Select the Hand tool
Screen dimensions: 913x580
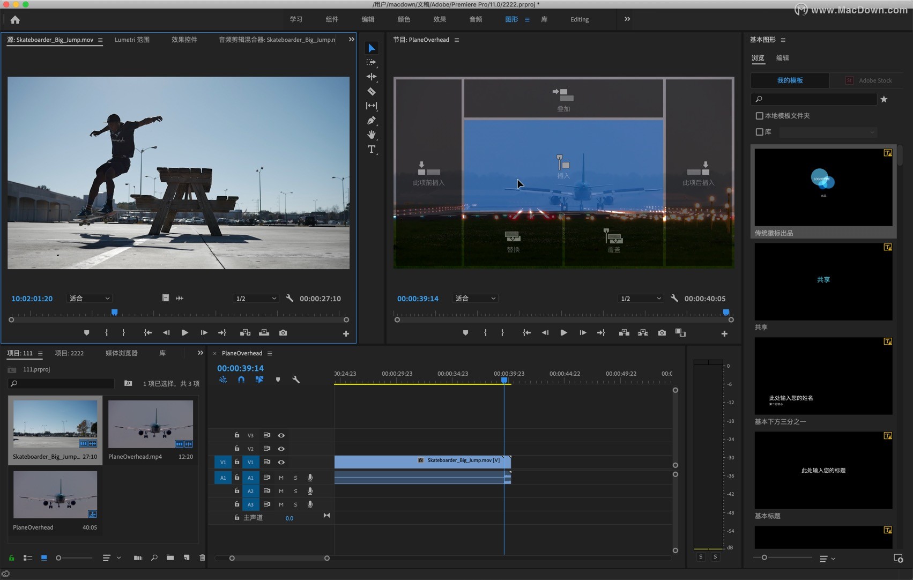tap(372, 135)
